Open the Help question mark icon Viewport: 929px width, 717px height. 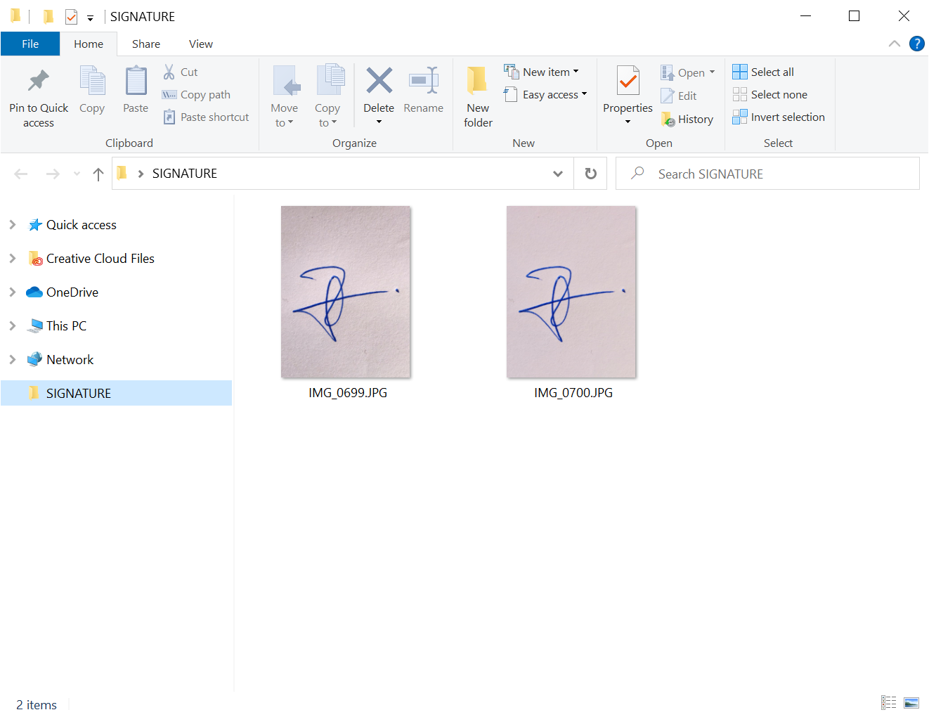[916, 44]
